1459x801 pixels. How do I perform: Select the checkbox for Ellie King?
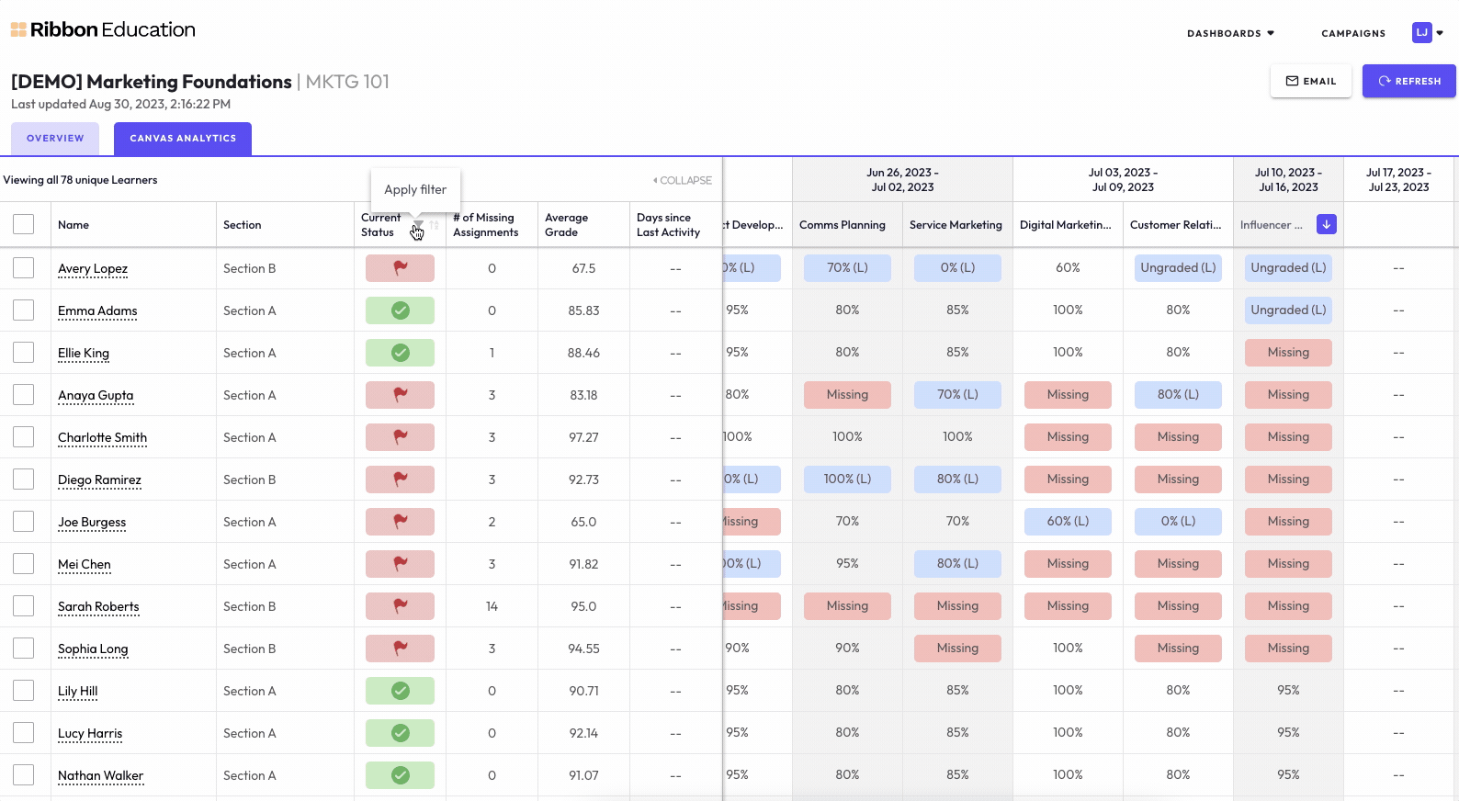tap(23, 352)
